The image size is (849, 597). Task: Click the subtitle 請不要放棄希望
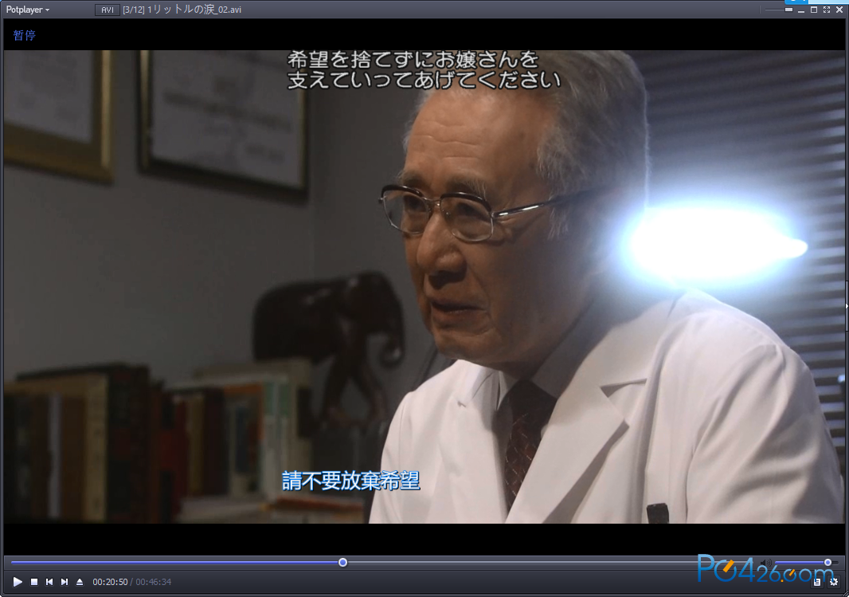(x=351, y=481)
